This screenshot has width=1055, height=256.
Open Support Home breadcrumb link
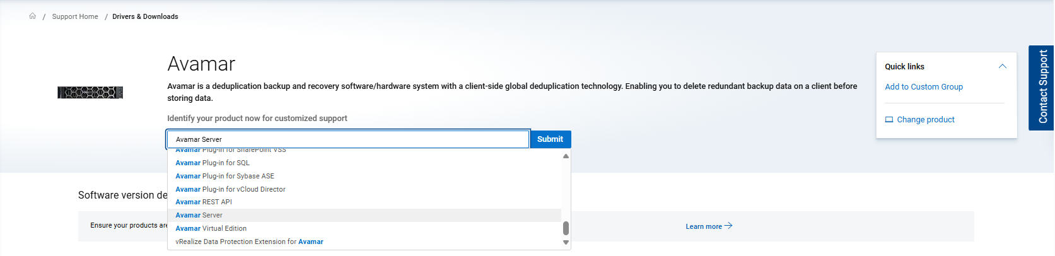click(x=75, y=16)
